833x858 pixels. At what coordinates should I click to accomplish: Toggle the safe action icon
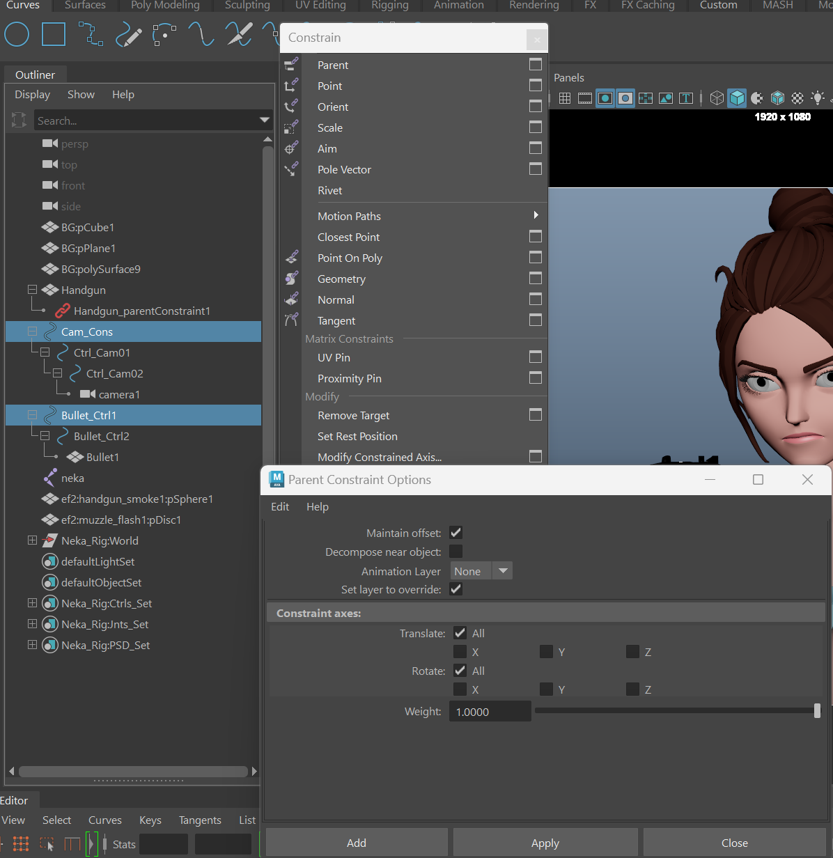coord(666,98)
